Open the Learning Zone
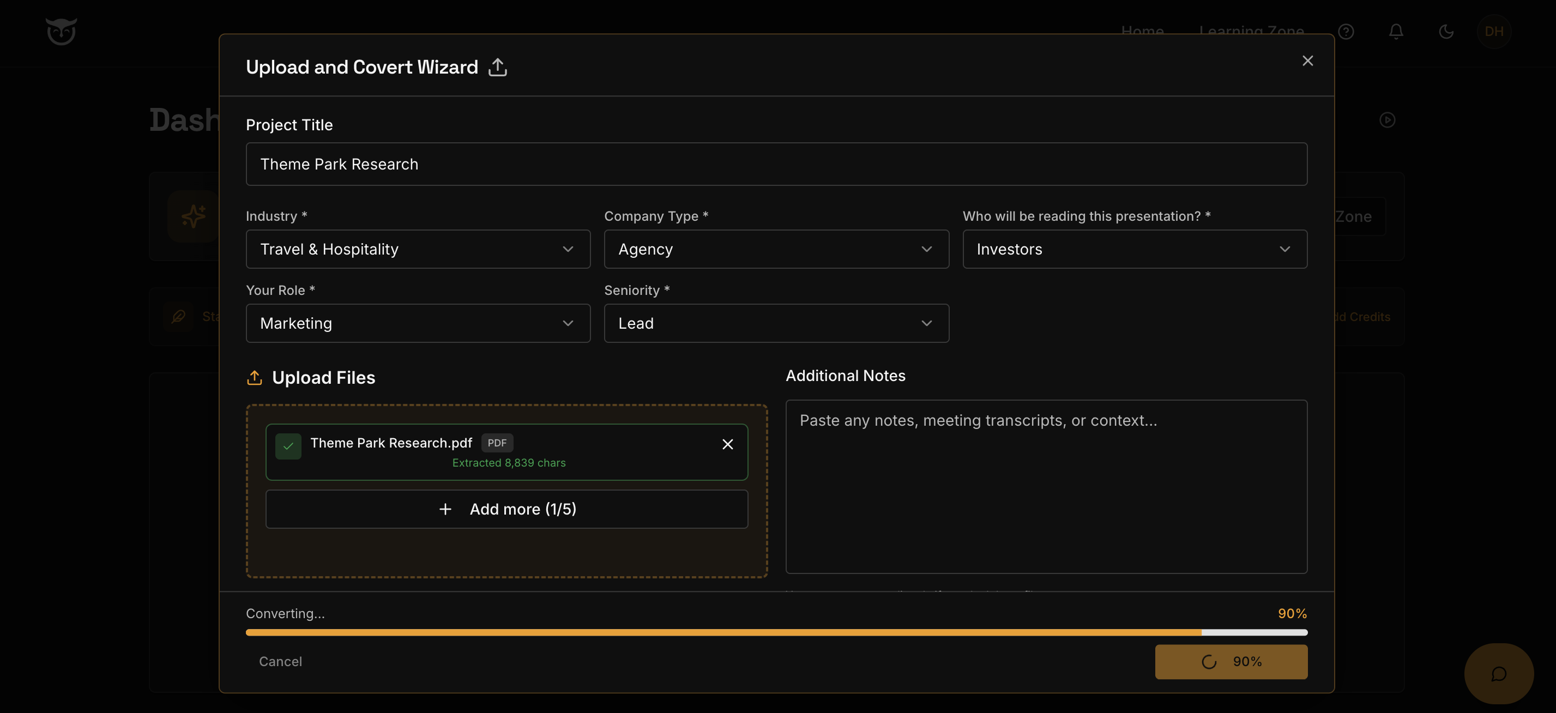 1251,32
